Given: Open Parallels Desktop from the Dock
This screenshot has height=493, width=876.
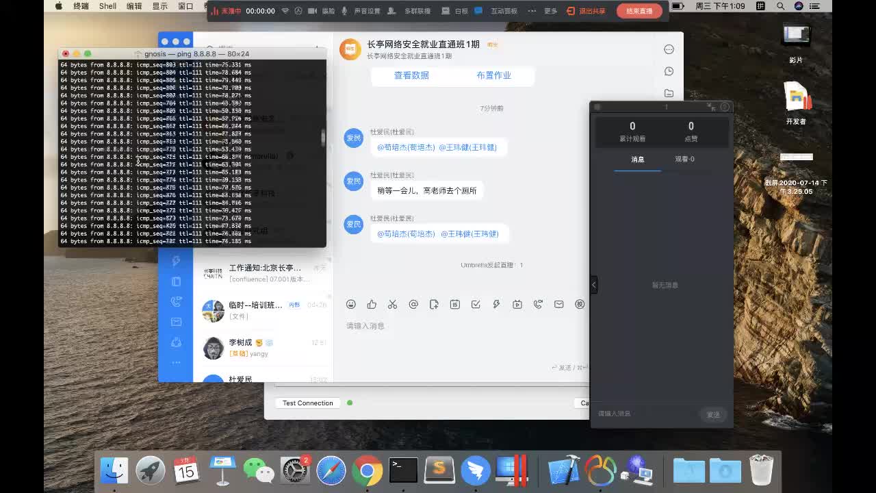Looking at the screenshot, I should coord(511,470).
